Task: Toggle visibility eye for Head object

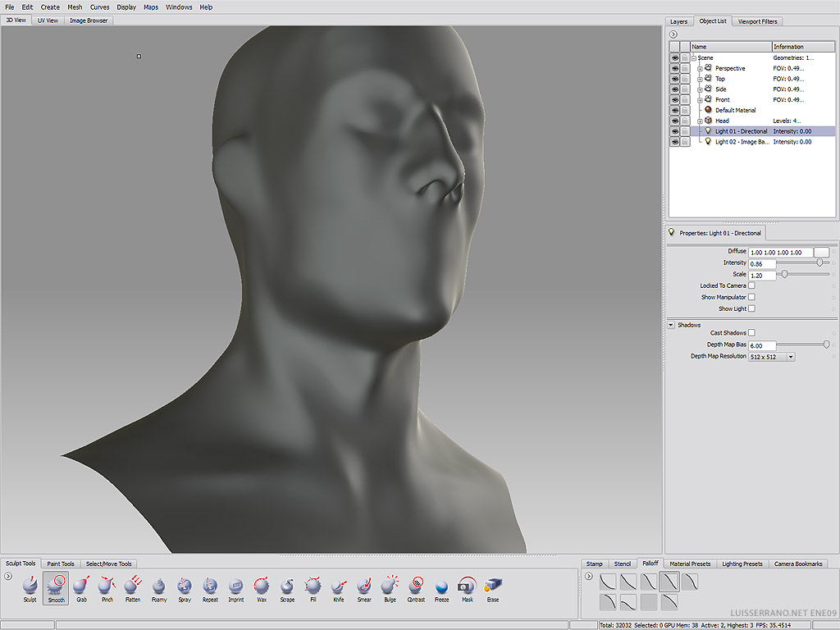Action: pyautogui.click(x=675, y=121)
